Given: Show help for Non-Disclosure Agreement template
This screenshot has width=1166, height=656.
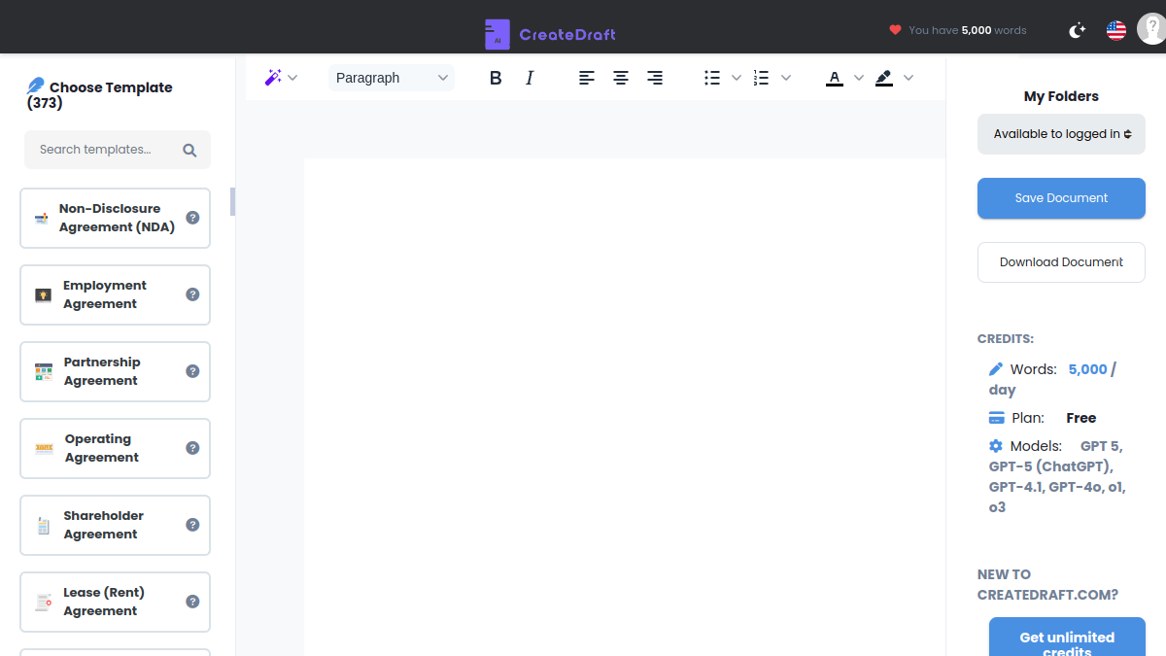Looking at the screenshot, I should [x=192, y=218].
